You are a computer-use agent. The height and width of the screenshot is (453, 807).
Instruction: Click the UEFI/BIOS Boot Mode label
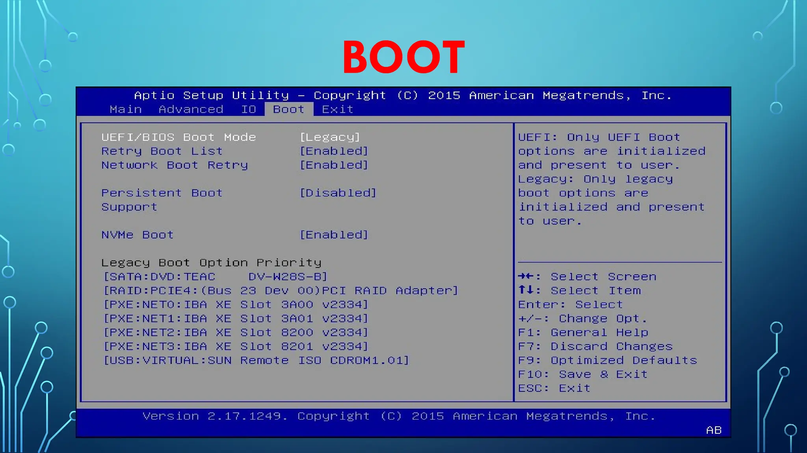[179, 137]
